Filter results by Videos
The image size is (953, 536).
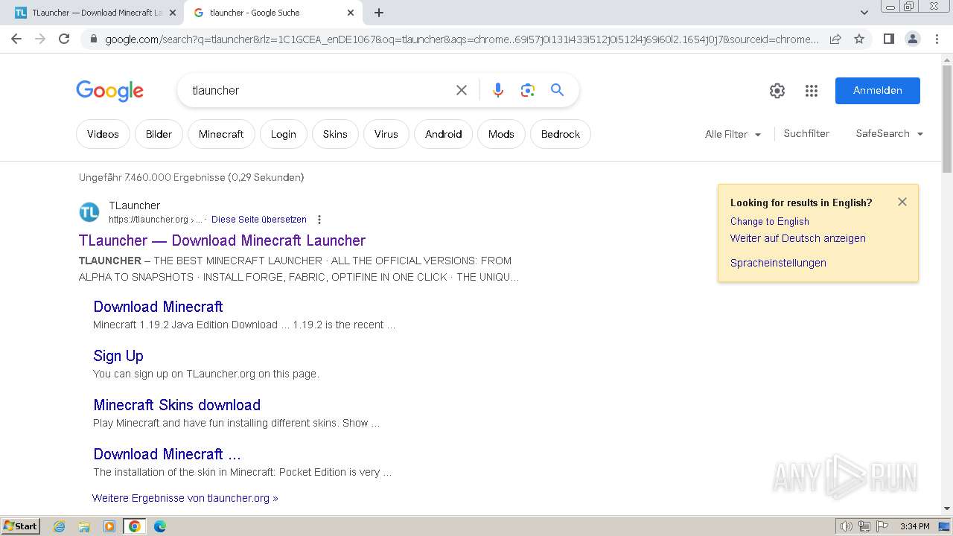pyautogui.click(x=103, y=134)
